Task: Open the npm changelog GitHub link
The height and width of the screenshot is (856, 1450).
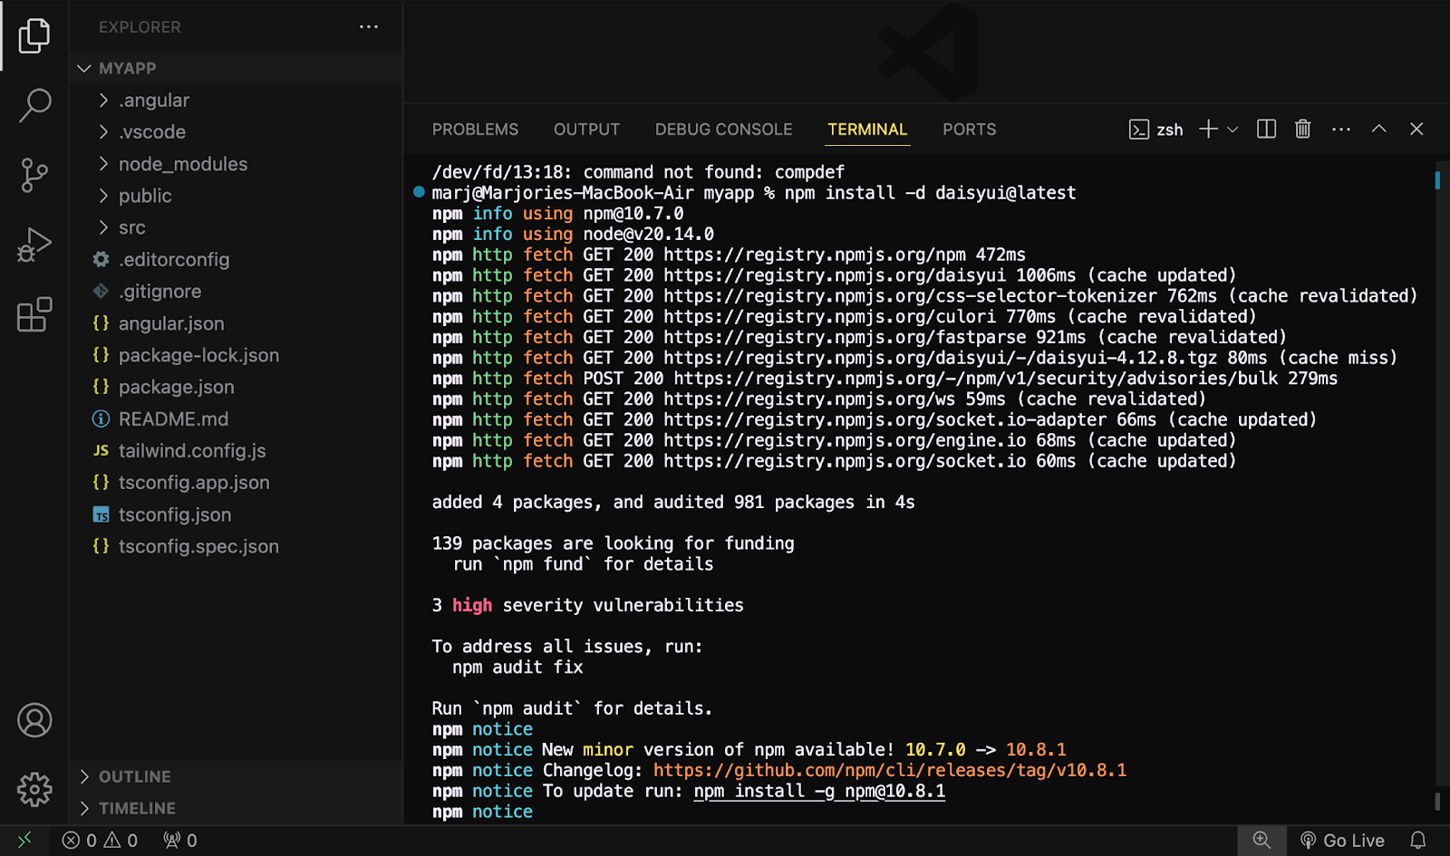Action: (889, 770)
